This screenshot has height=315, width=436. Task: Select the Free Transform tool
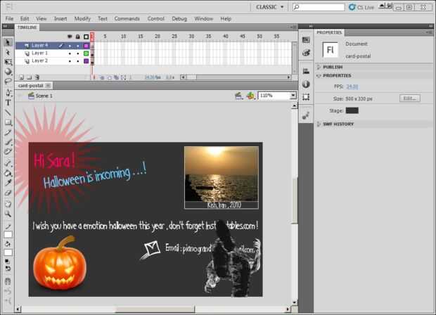coord(8,62)
